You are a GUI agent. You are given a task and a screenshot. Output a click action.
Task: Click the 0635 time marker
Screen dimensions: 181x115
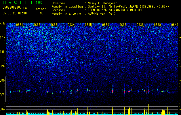click(88, 25)
